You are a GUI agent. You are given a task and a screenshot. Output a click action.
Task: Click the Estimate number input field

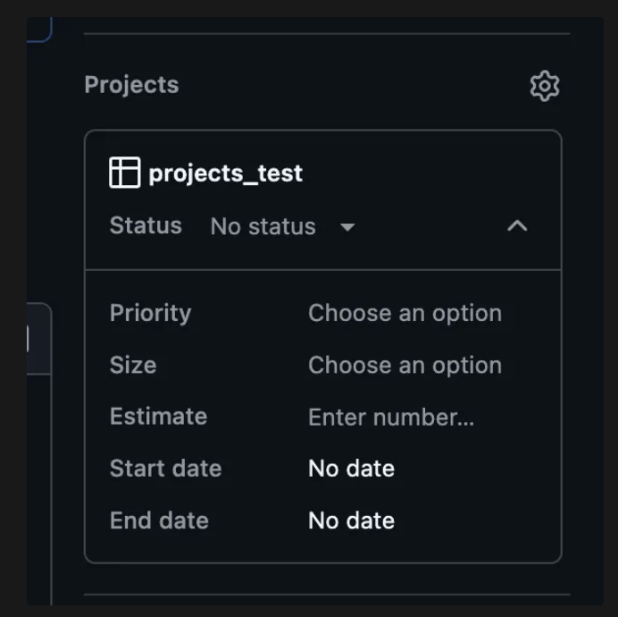tap(391, 417)
